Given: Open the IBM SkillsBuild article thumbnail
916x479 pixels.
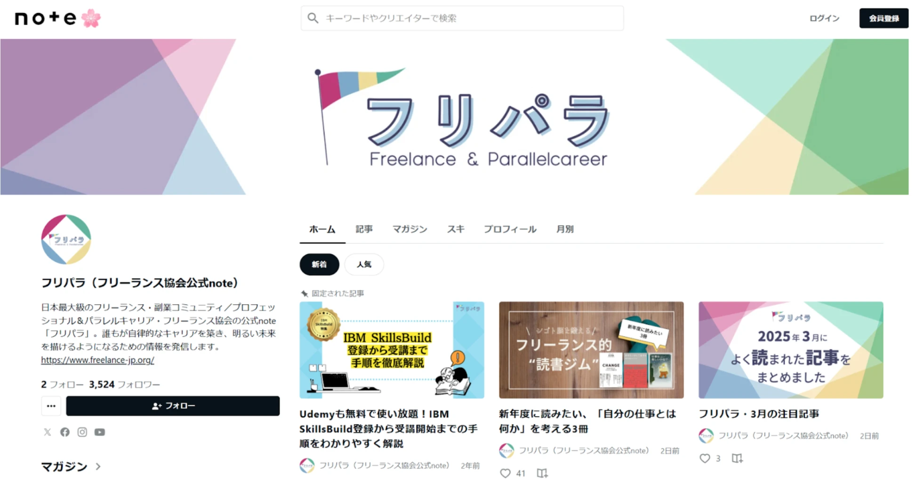Looking at the screenshot, I should pos(392,350).
